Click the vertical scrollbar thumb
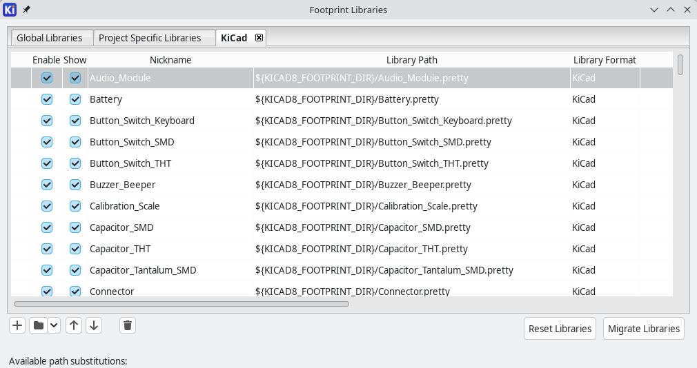697x368 pixels. click(680, 65)
